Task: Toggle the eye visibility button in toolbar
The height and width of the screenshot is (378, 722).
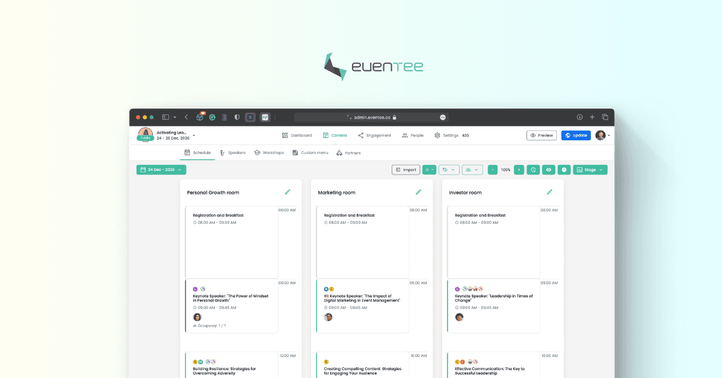Action: click(549, 170)
